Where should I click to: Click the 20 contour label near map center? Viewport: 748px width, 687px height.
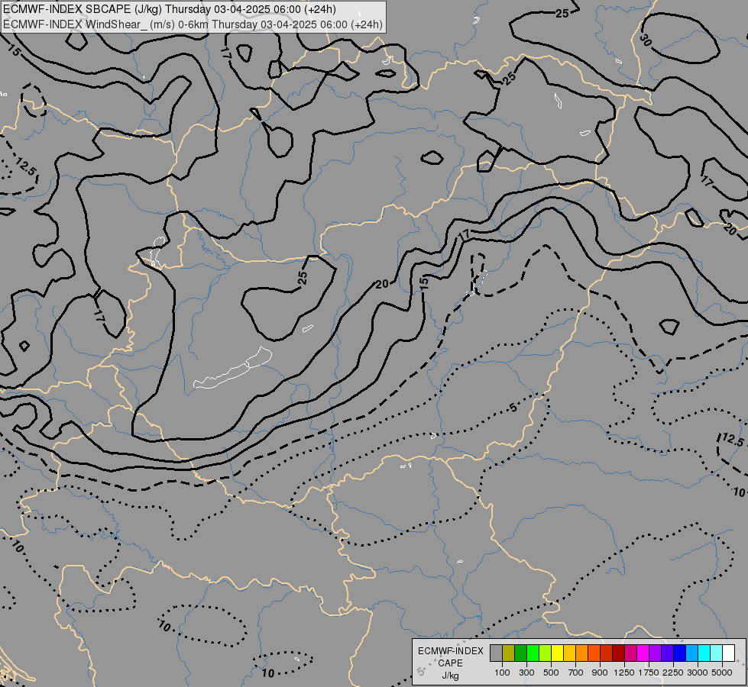coord(381,285)
